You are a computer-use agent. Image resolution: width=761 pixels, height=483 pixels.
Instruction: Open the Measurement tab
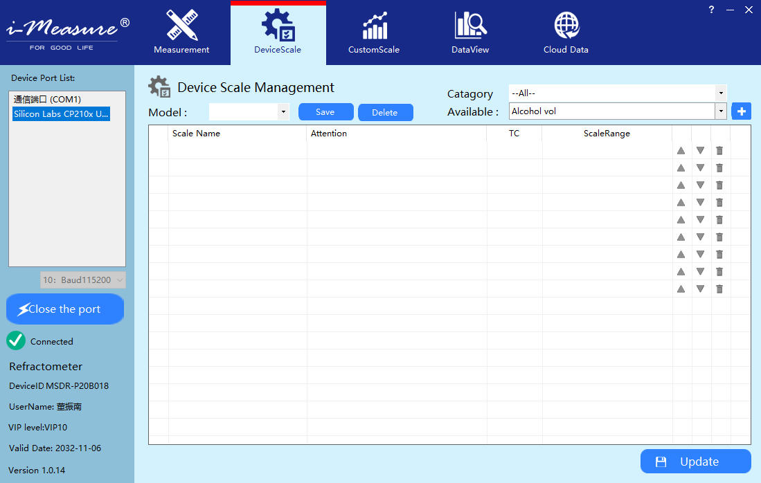coord(181,33)
